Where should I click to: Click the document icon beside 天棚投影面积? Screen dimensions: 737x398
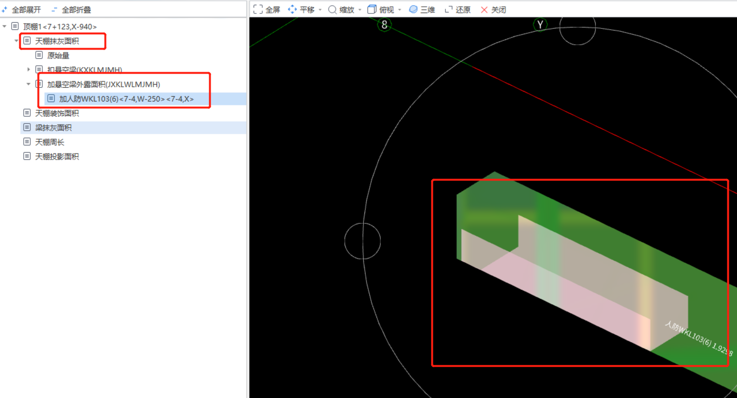[x=27, y=156]
